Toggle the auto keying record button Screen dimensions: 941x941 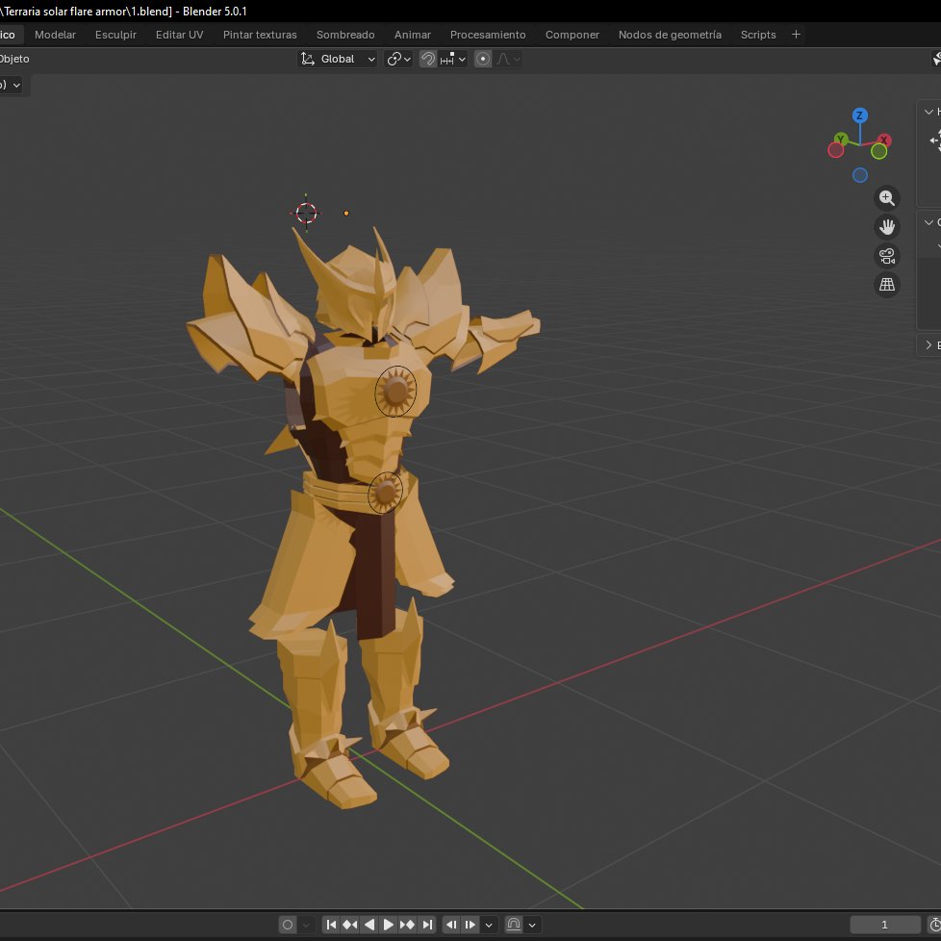pos(288,925)
